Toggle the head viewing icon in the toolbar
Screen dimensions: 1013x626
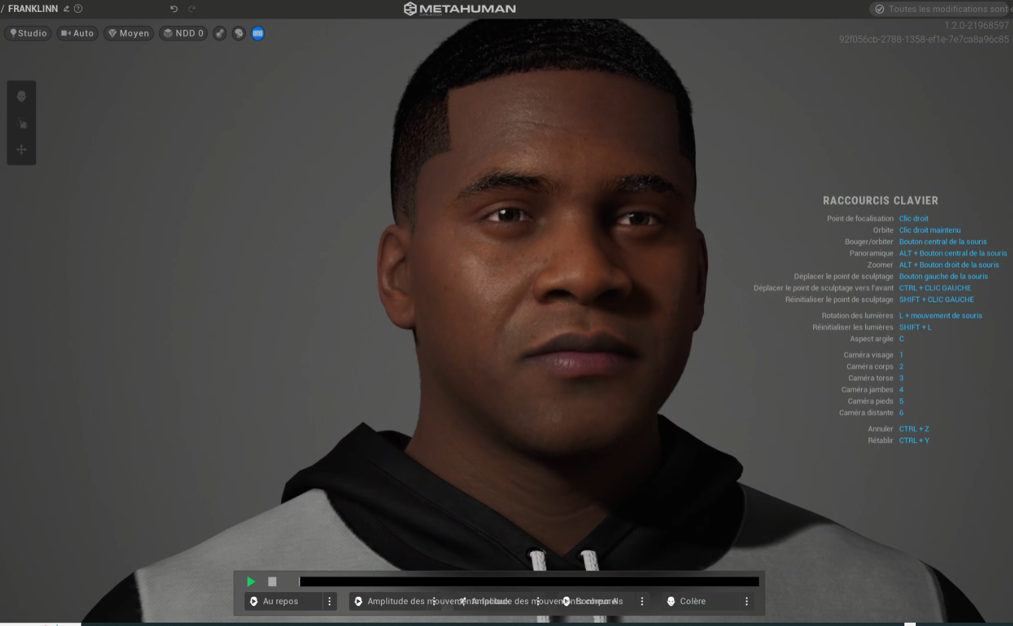pos(238,33)
